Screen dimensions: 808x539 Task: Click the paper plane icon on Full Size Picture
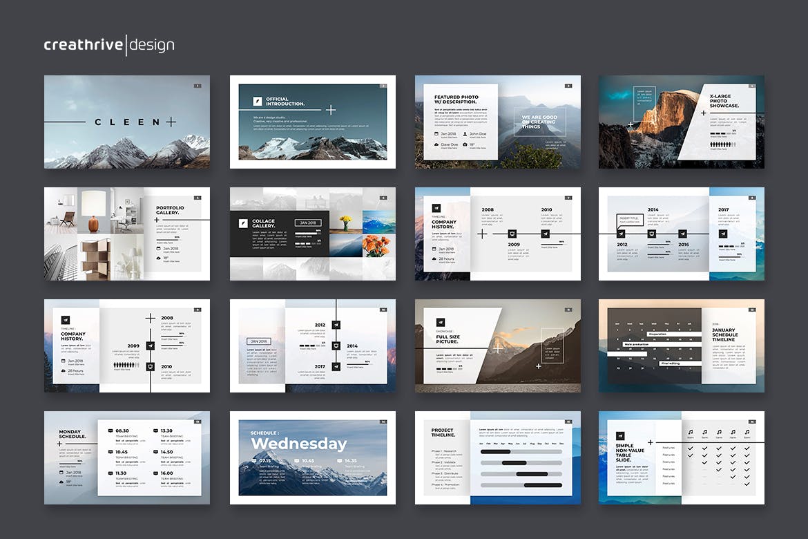point(440,321)
